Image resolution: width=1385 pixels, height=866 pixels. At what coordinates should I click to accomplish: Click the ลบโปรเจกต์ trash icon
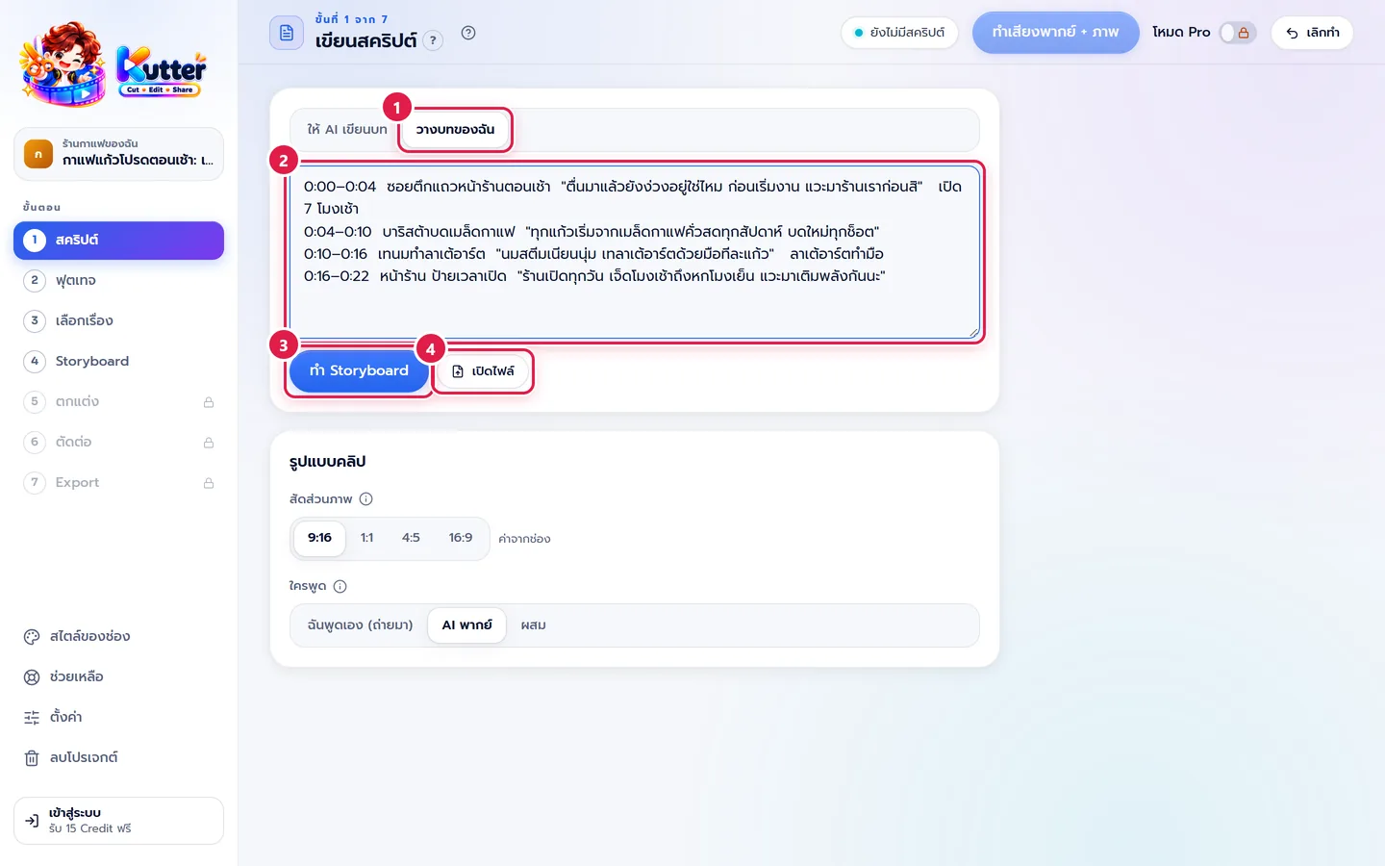point(32,757)
